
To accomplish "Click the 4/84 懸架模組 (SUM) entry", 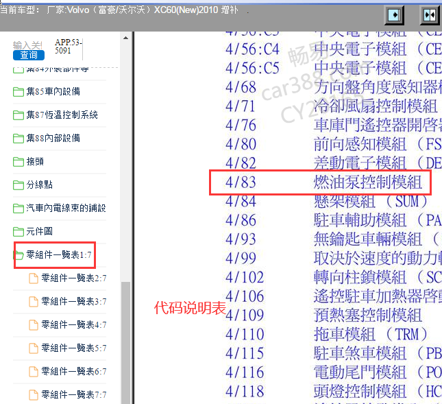I will 326,201.
